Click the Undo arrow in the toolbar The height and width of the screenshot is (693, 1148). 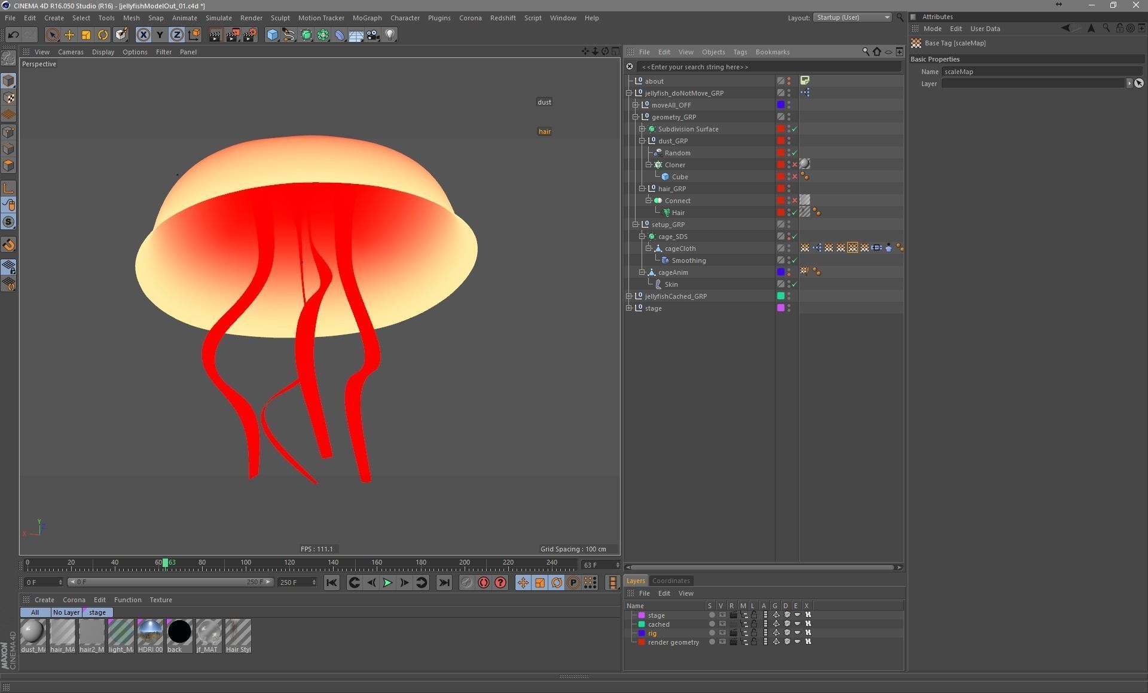[13, 35]
